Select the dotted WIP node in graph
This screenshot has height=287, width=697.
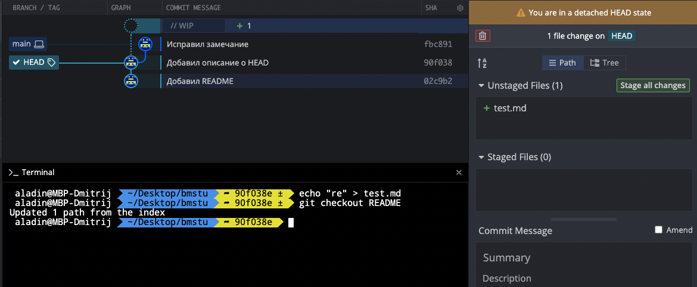[131, 26]
